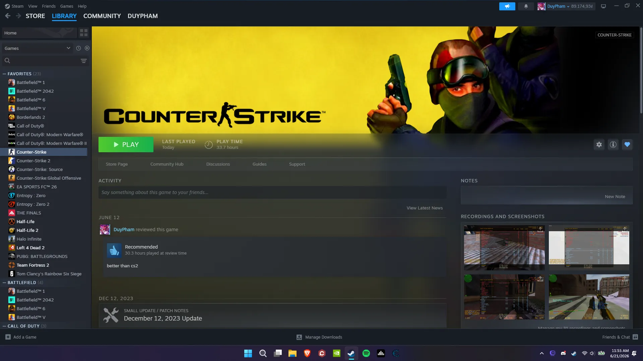The height and width of the screenshot is (361, 643).
Task: Open the DUYPHAM profile tab
Action: pos(142,16)
